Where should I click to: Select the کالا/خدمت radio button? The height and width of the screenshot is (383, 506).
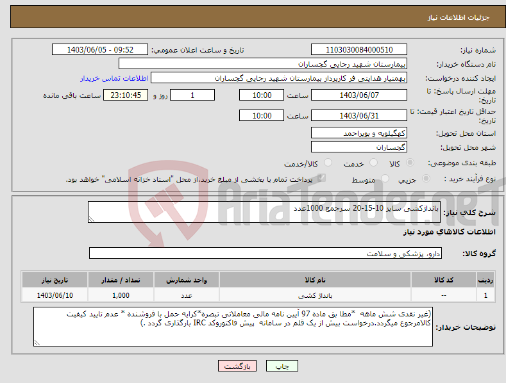(x=328, y=163)
